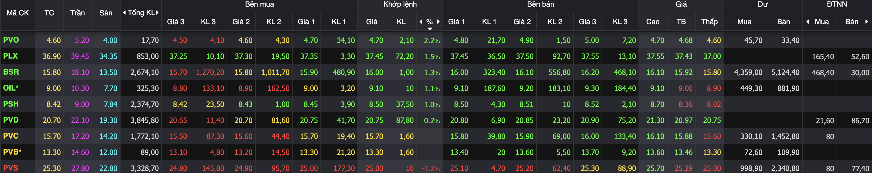The height and width of the screenshot is (173, 872).
Task: Open PVO stock symbol
Action: coord(11,40)
